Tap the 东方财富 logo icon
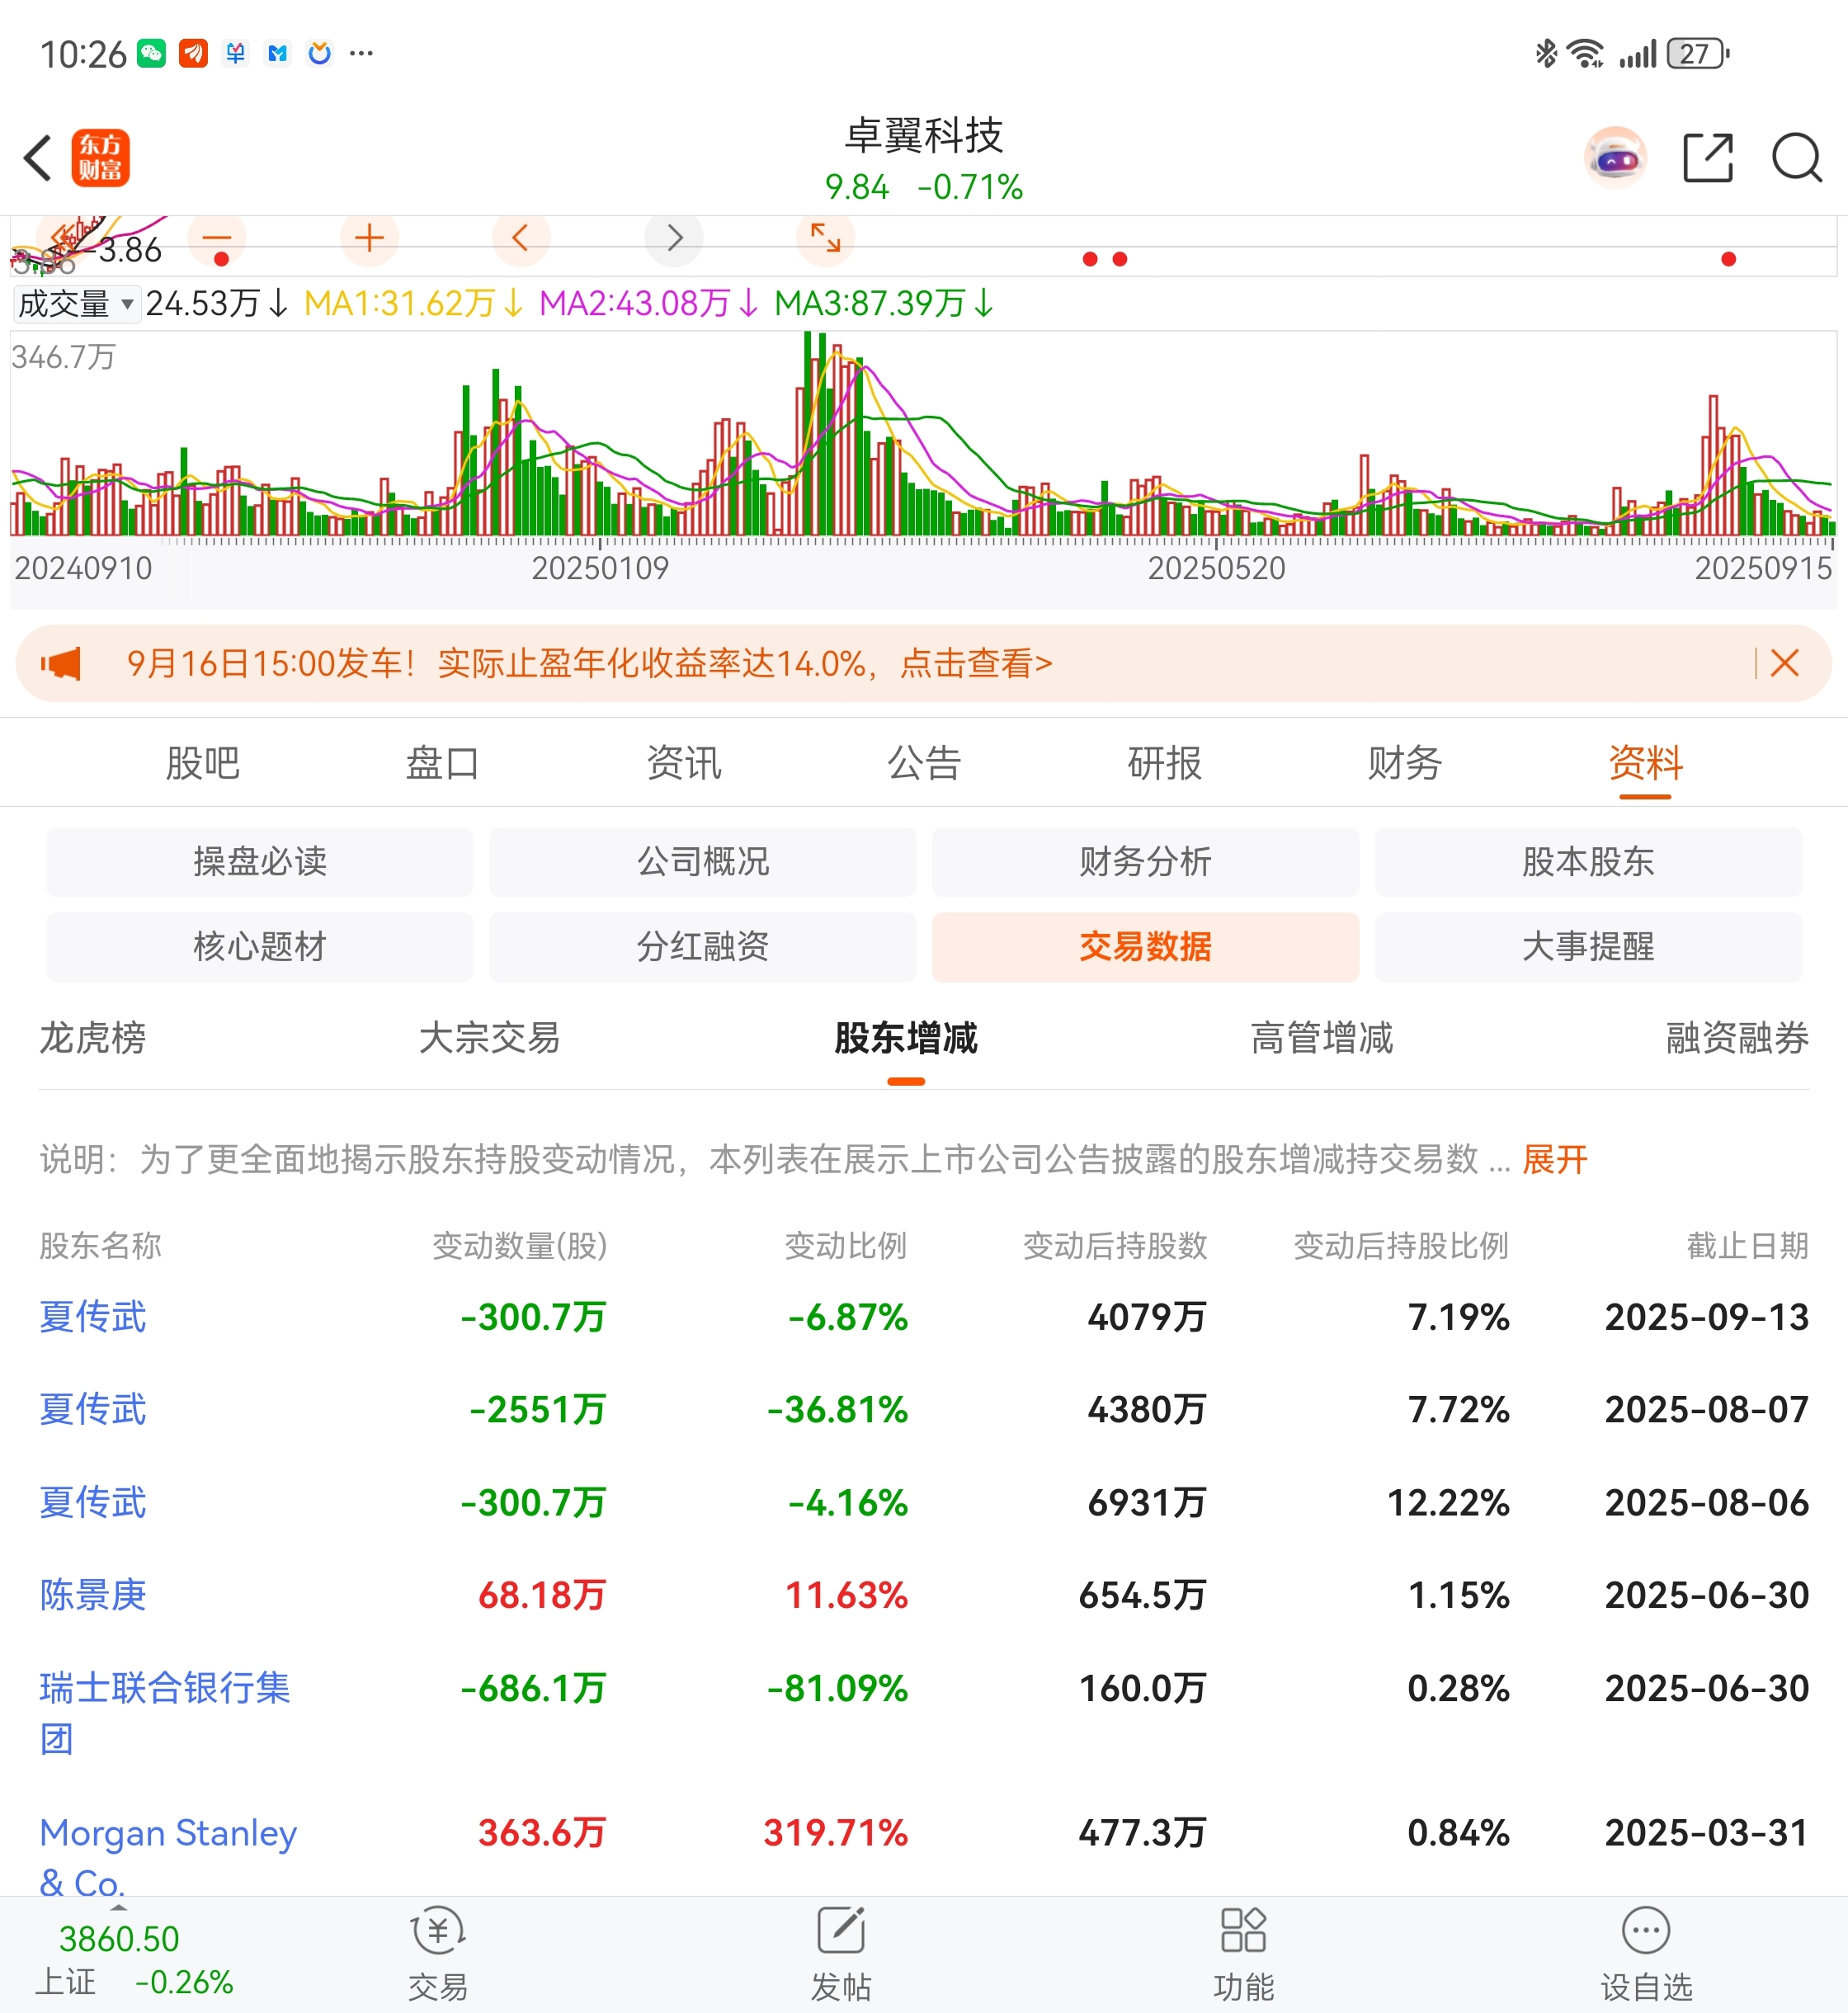Viewport: 1848px width, 2013px height. (x=100, y=158)
